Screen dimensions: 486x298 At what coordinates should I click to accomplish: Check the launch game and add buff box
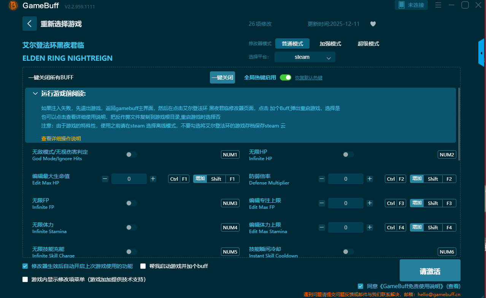point(143,266)
